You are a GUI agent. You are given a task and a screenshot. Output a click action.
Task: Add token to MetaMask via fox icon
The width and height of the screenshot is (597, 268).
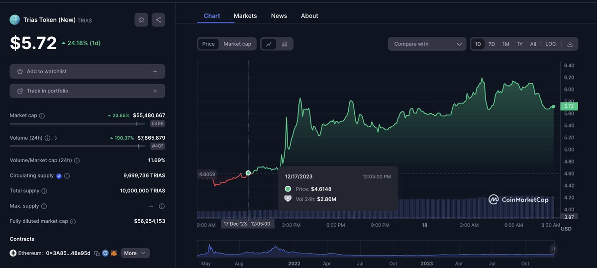[114, 253]
